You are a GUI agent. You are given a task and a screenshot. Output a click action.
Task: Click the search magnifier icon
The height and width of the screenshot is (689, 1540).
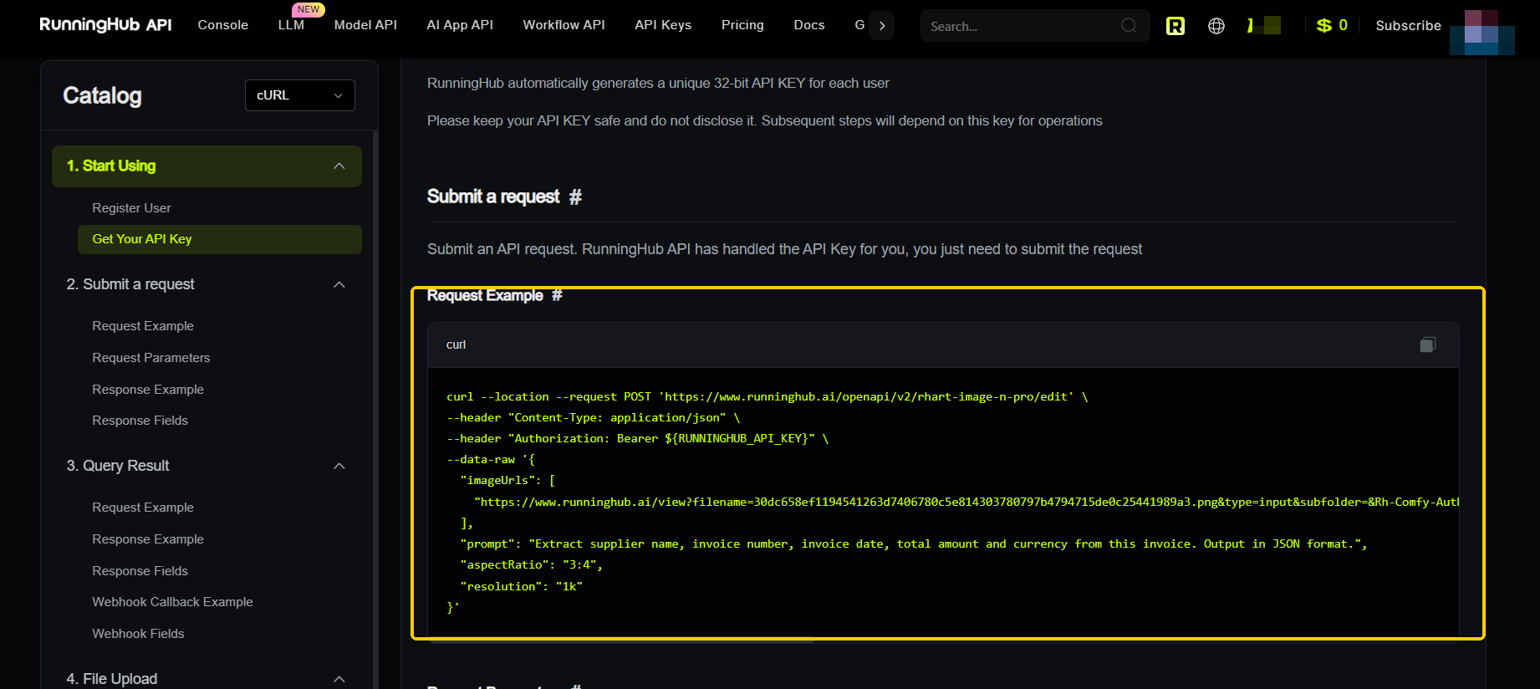click(1129, 26)
